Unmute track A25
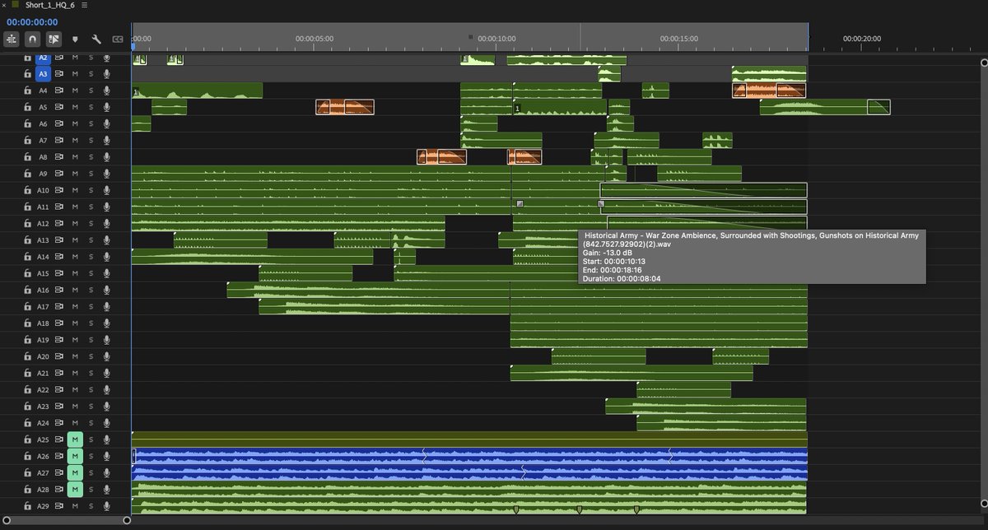 tap(75, 439)
